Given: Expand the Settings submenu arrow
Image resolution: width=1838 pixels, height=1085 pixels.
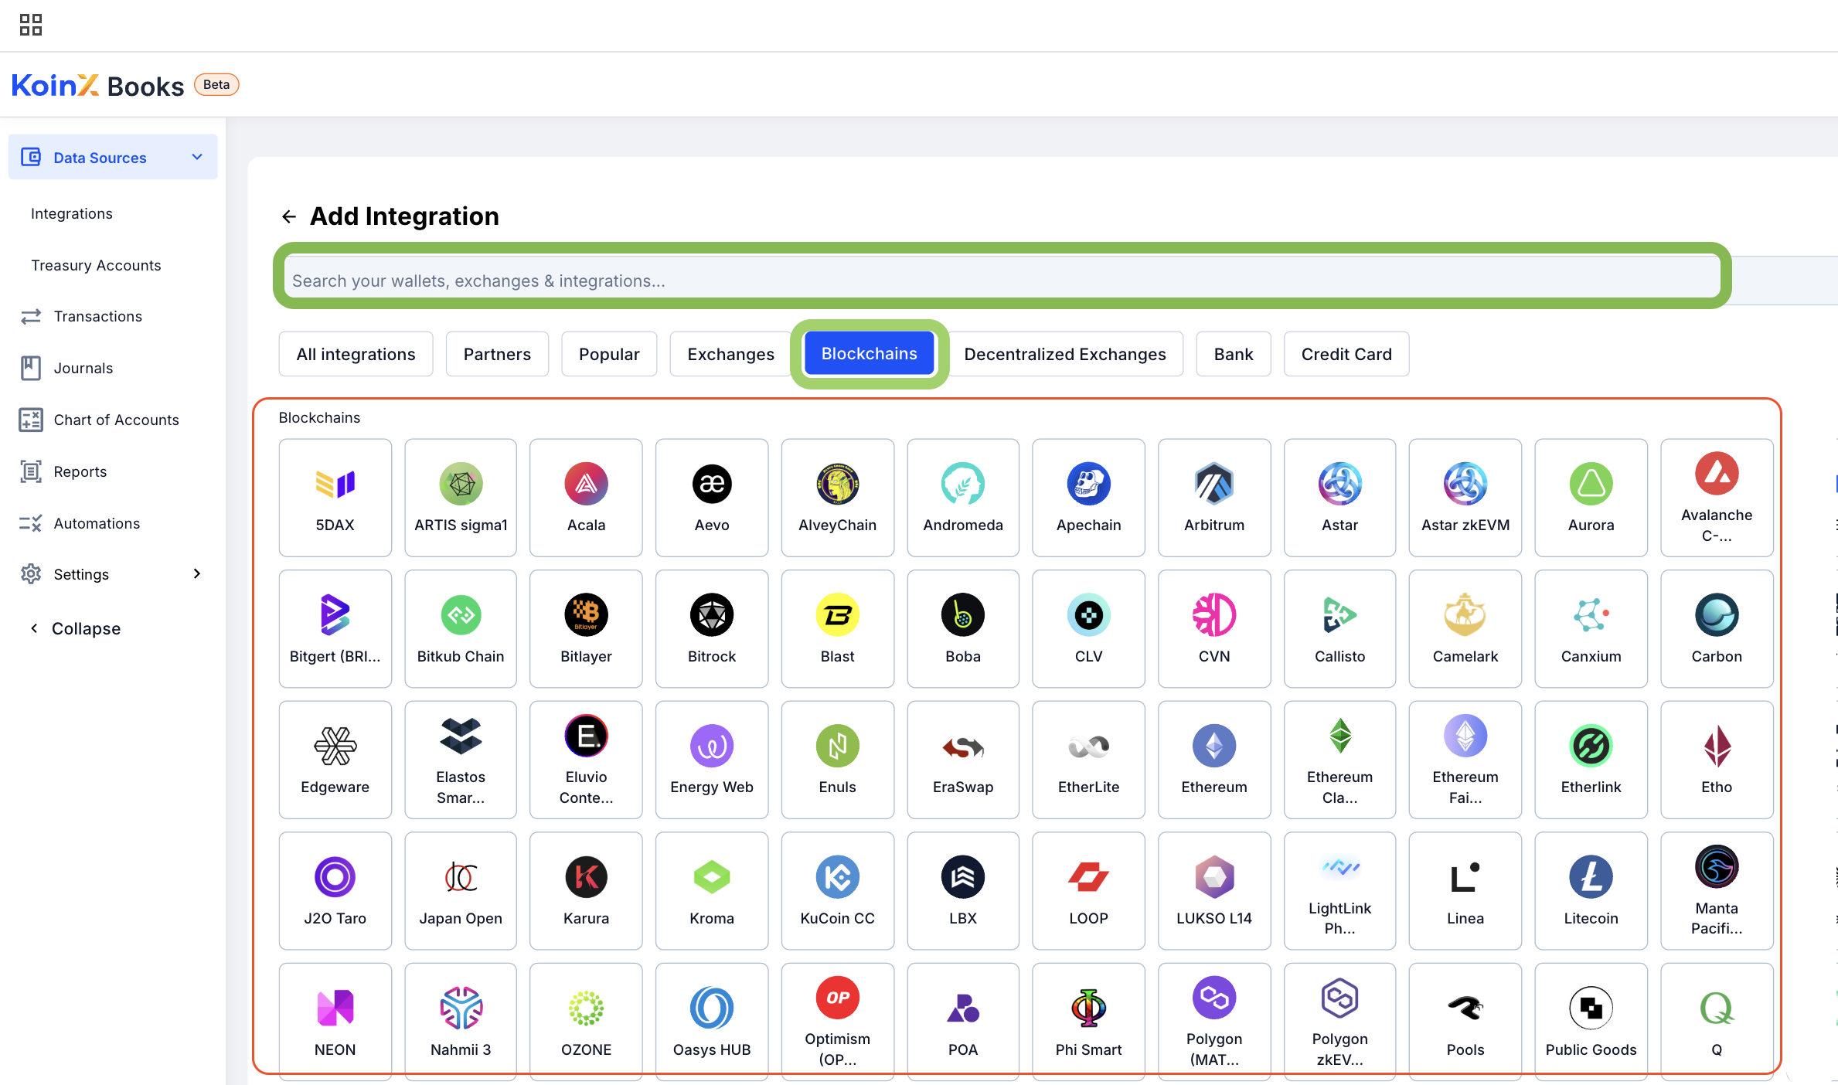Looking at the screenshot, I should pyautogui.click(x=197, y=573).
